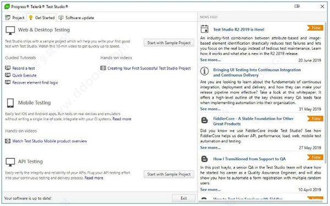Image resolution: width=330 pixels, height=206 pixels.
Task: Switch to the Project tab
Action: pos(15,18)
